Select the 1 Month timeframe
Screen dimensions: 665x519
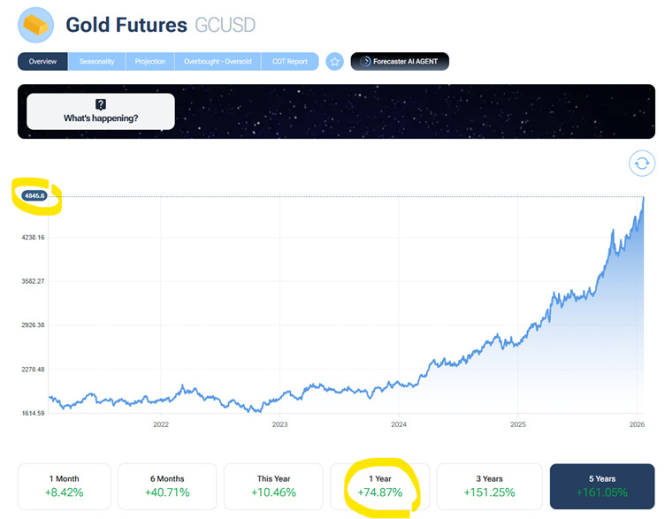click(65, 486)
